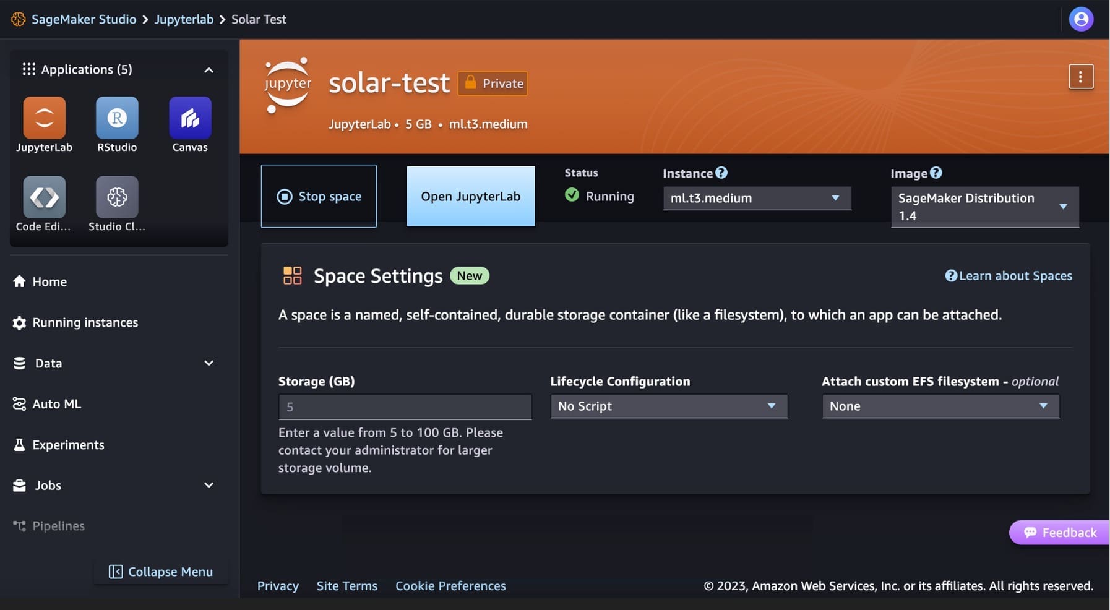This screenshot has width=1110, height=610.
Task: Click the Solar Test breadcrumb text
Action: [259, 19]
